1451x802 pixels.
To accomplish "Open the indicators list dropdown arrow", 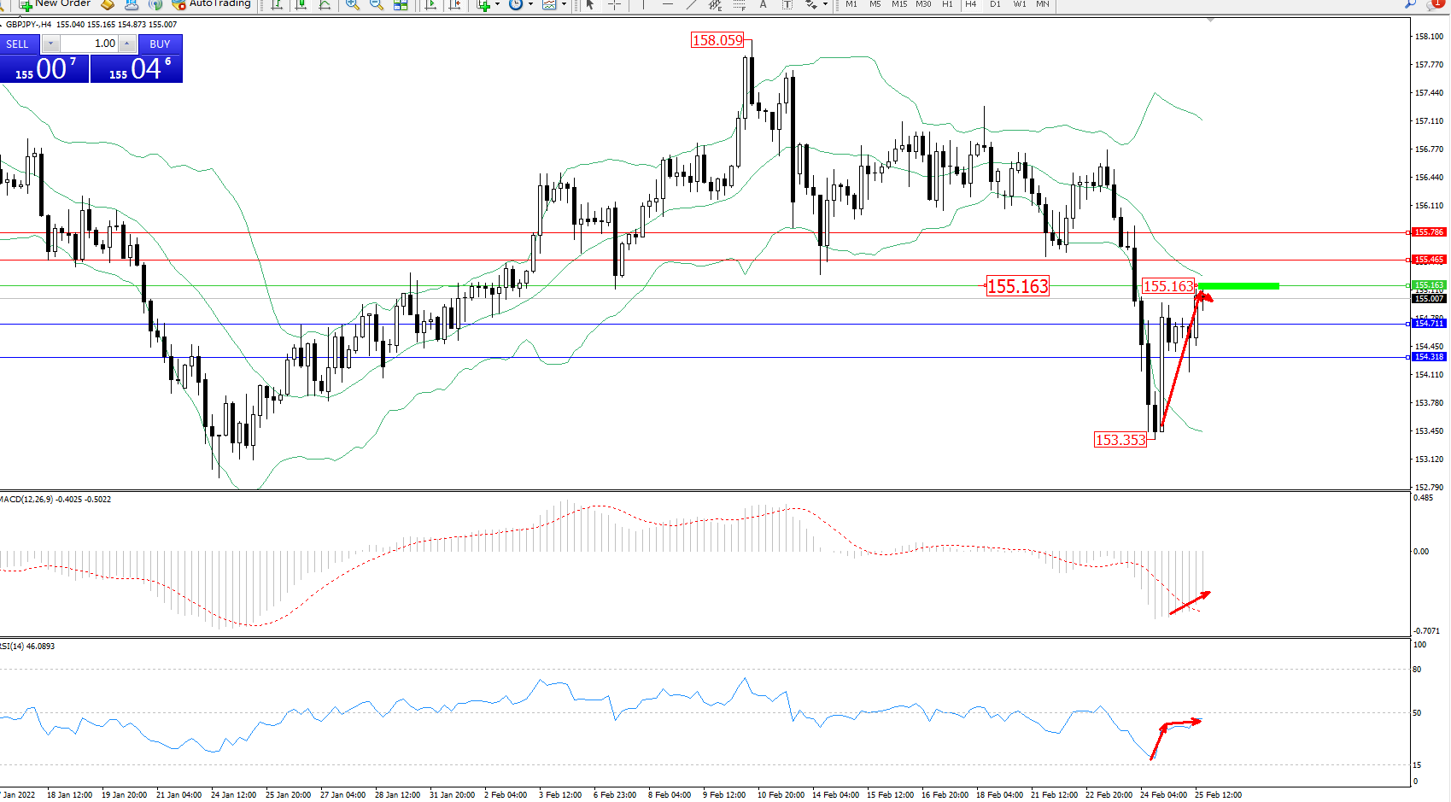I will 497,5.
